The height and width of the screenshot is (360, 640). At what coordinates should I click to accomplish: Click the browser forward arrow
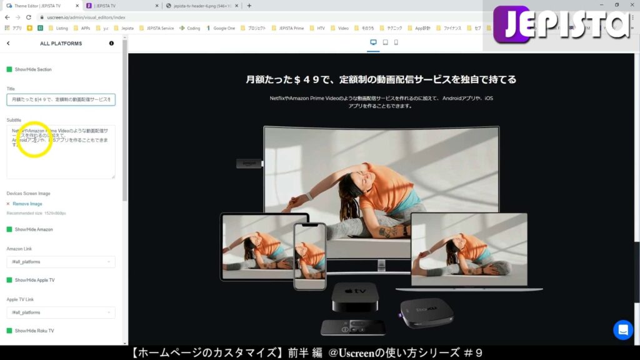(x=17, y=17)
